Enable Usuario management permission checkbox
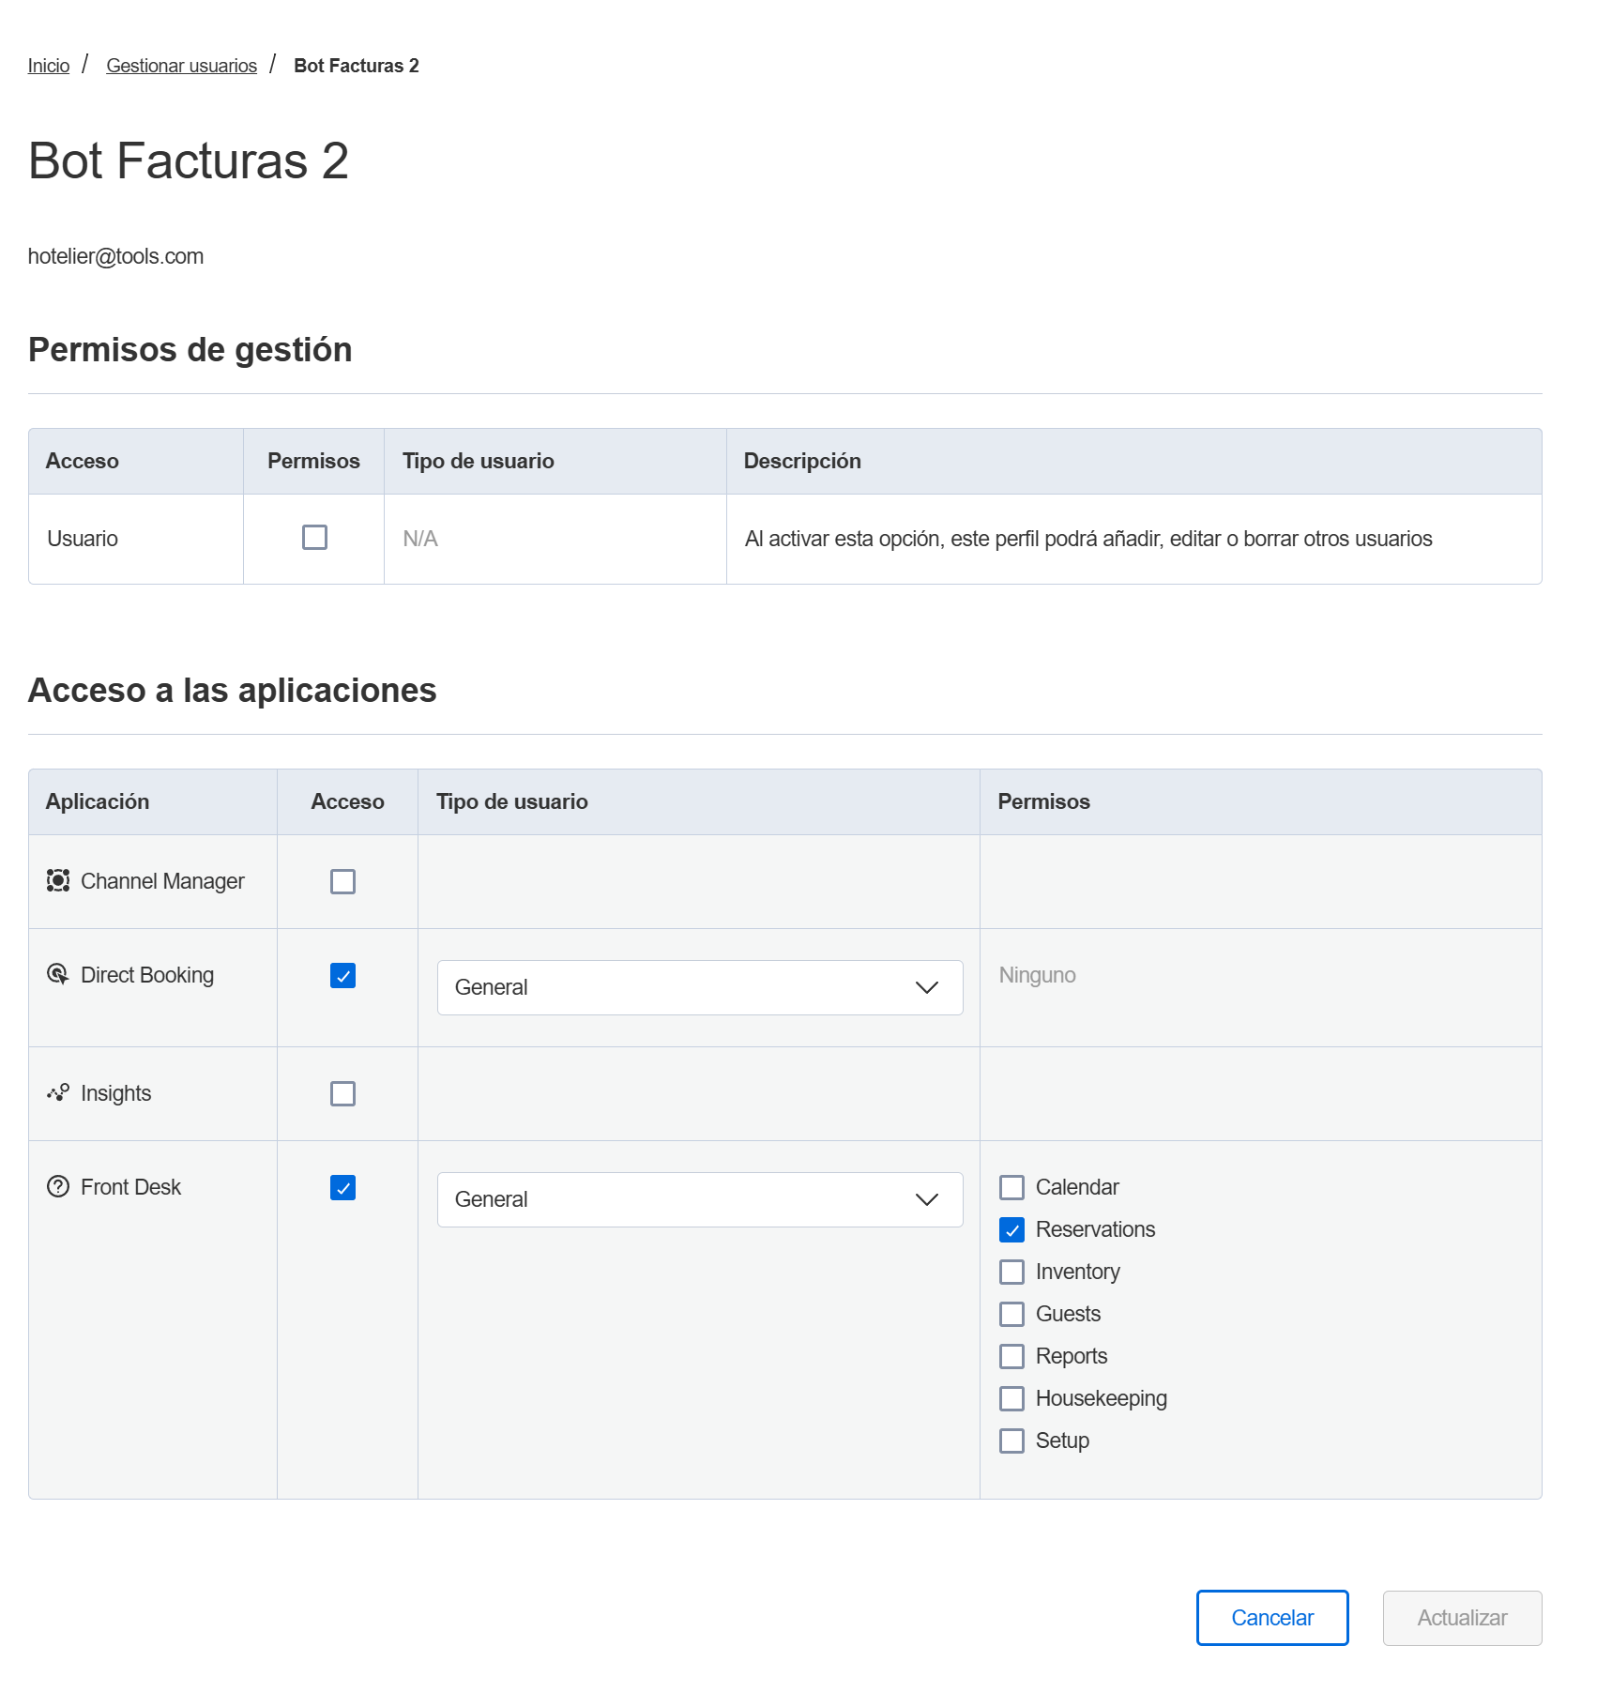Viewport: 1612px width, 1692px height. point(314,538)
